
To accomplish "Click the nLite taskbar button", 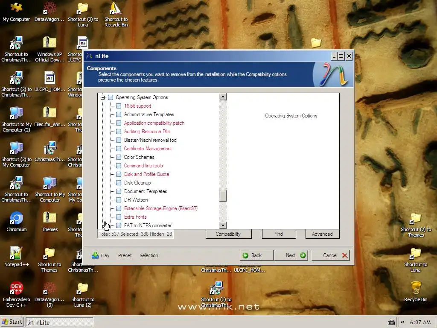I will pos(60,322).
